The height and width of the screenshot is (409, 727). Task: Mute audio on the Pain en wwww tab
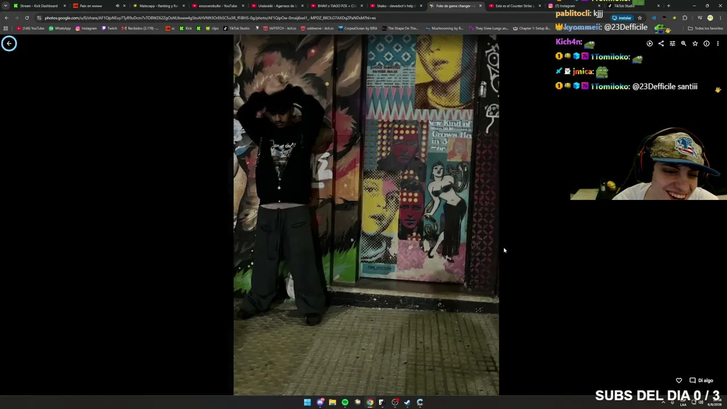tap(117, 6)
